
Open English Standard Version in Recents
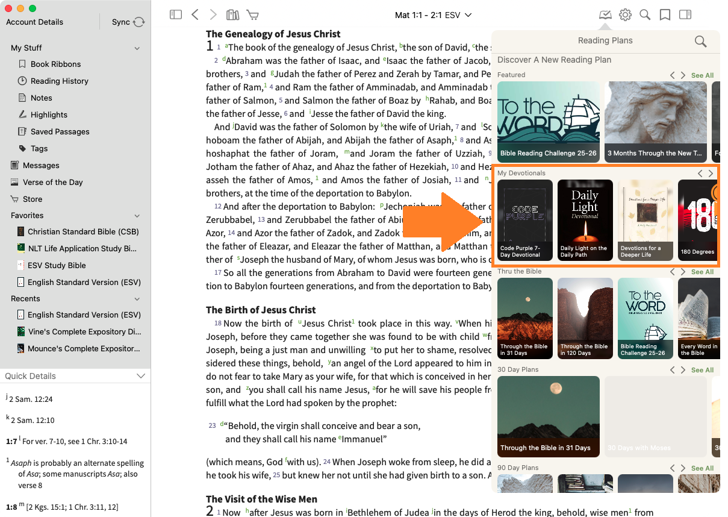[x=78, y=315]
